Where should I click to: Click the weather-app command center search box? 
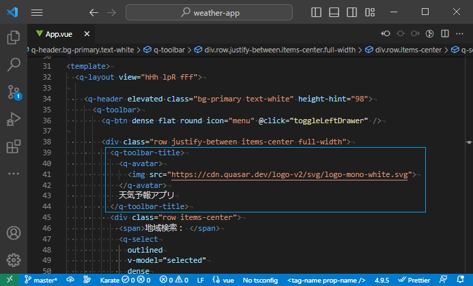pyautogui.click(x=209, y=12)
